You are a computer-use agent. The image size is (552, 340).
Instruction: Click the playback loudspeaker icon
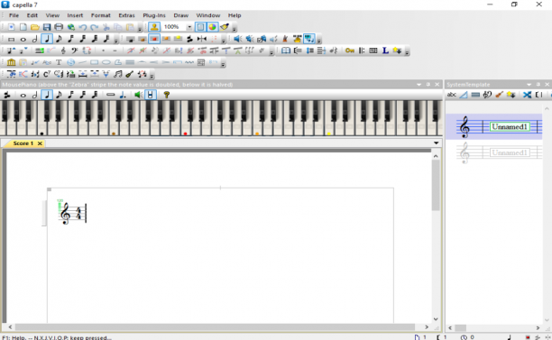238,39
